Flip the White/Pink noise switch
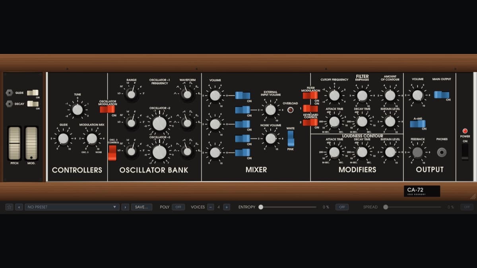This screenshot has height=268, width=477. [x=291, y=139]
